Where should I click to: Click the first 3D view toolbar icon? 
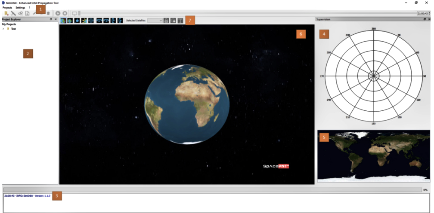click(63, 20)
